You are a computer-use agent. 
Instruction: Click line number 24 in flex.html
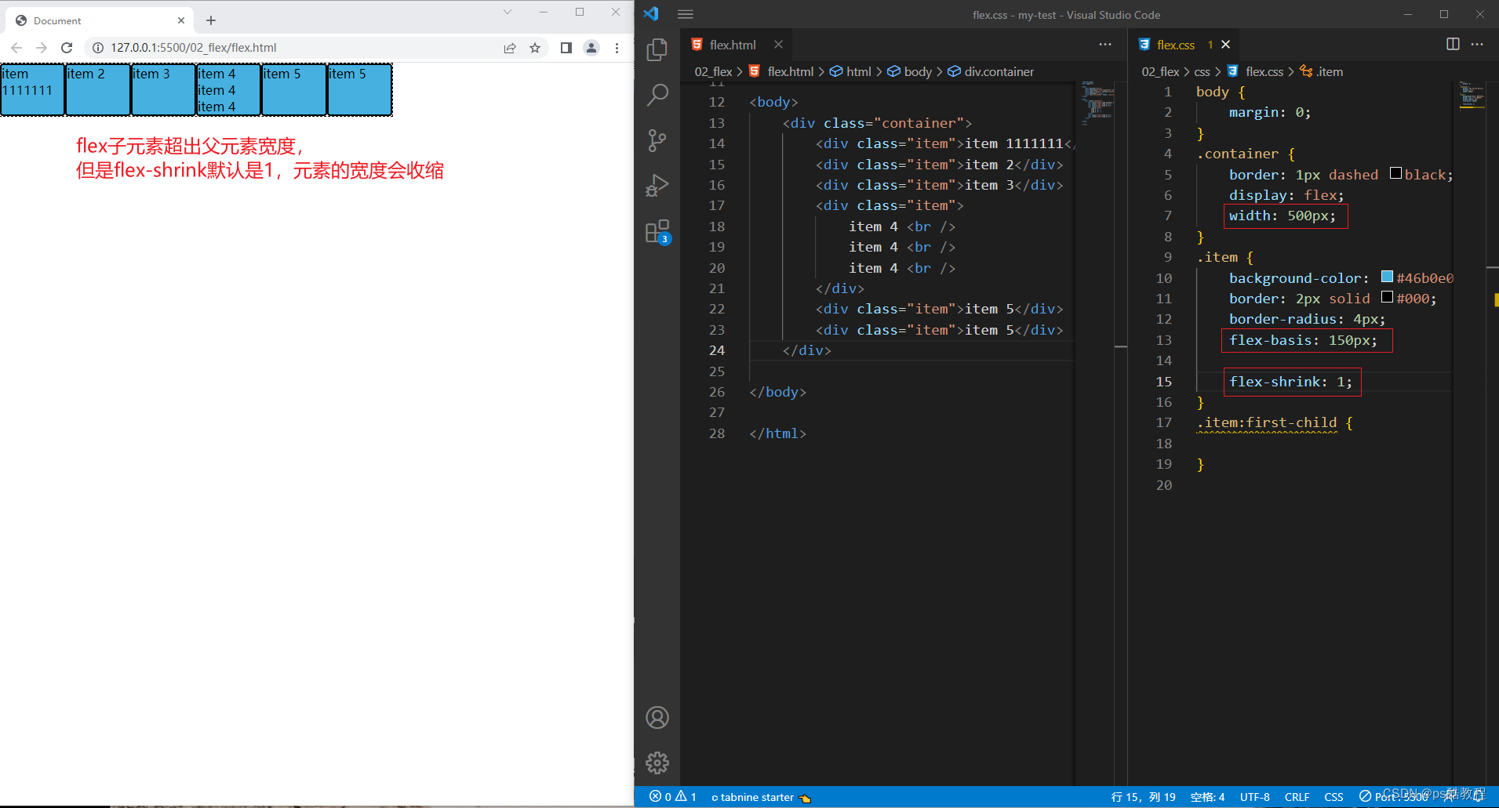tap(716, 350)
